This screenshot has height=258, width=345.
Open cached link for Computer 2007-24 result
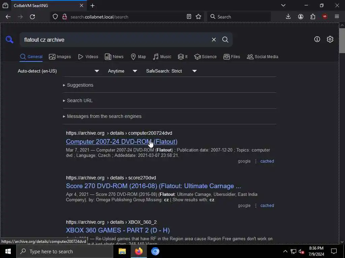pos(267,161)
